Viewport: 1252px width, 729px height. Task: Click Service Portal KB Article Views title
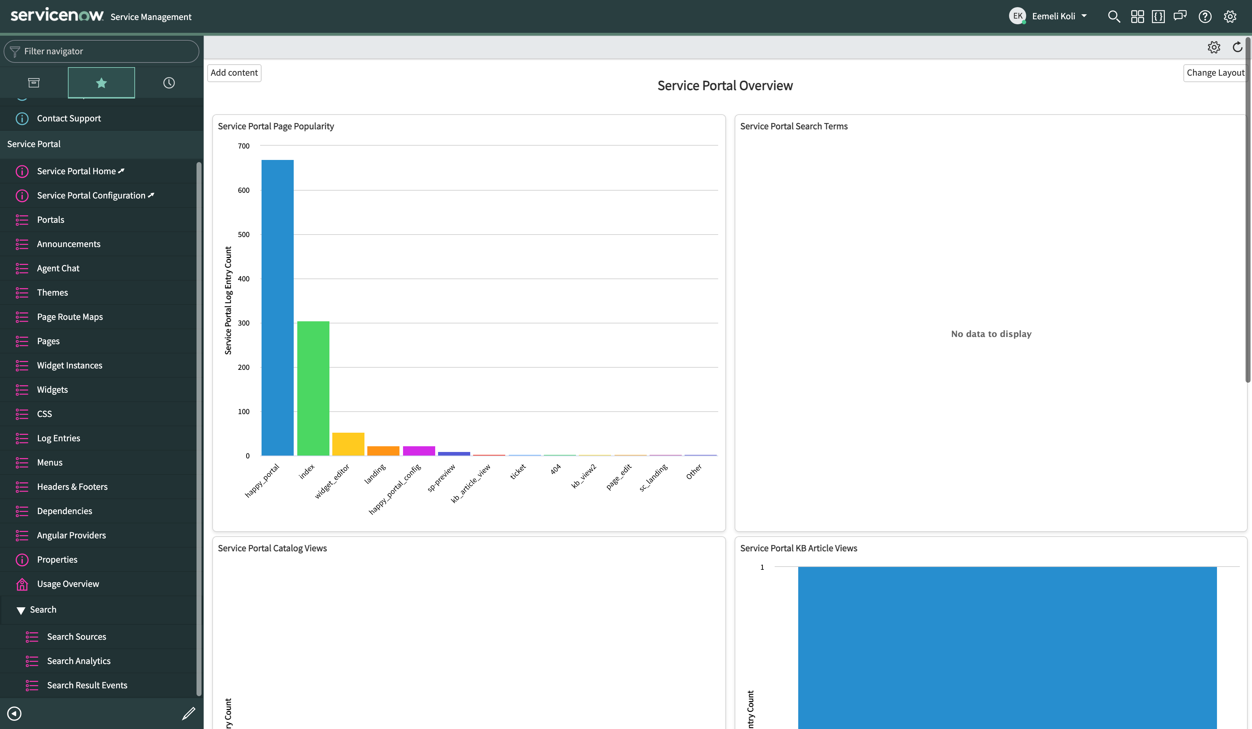798,548
